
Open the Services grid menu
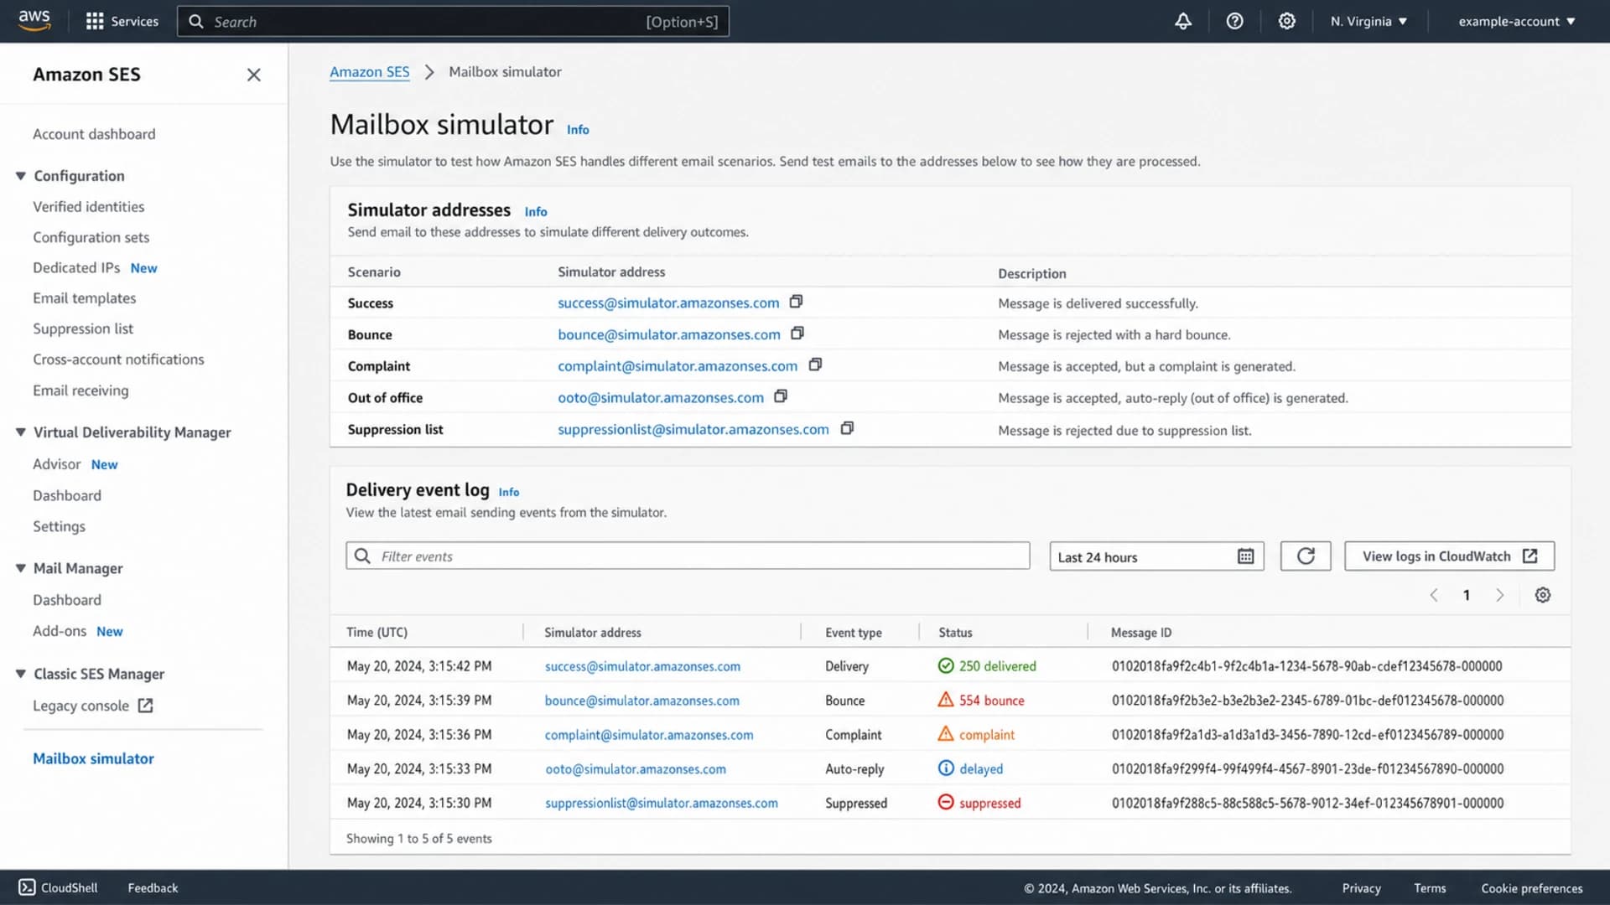point(122,21)
